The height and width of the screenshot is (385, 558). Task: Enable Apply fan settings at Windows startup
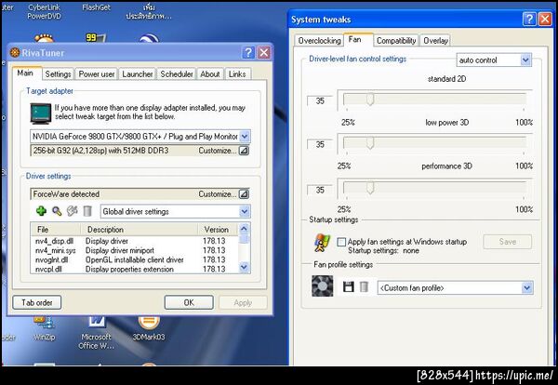pos(341,242)
